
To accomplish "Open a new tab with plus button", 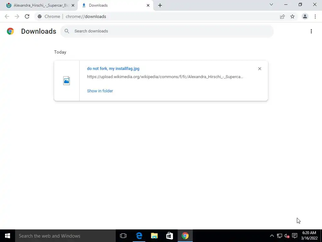I will click(x=160, y=5).
